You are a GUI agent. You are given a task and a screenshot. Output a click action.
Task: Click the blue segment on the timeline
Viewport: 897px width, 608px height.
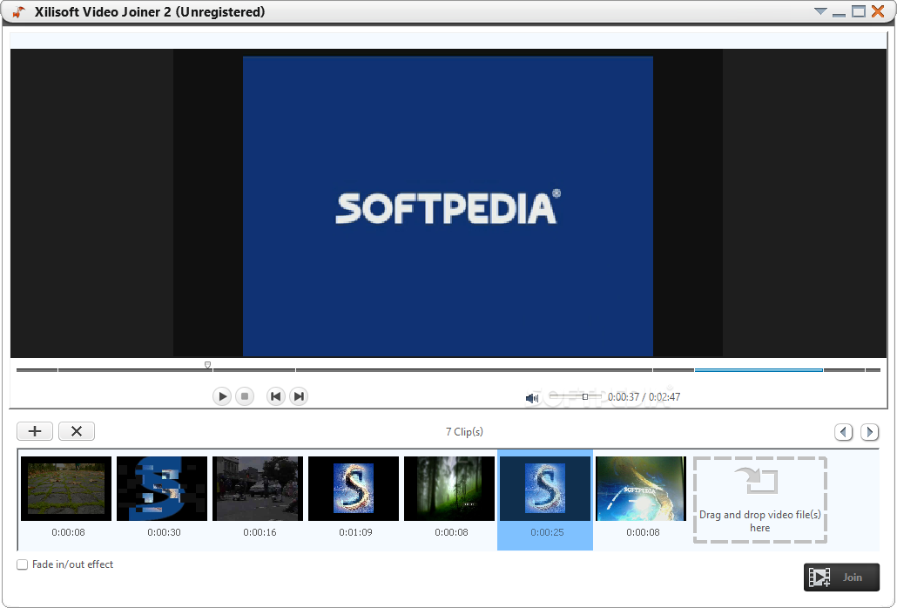point(759,370)
